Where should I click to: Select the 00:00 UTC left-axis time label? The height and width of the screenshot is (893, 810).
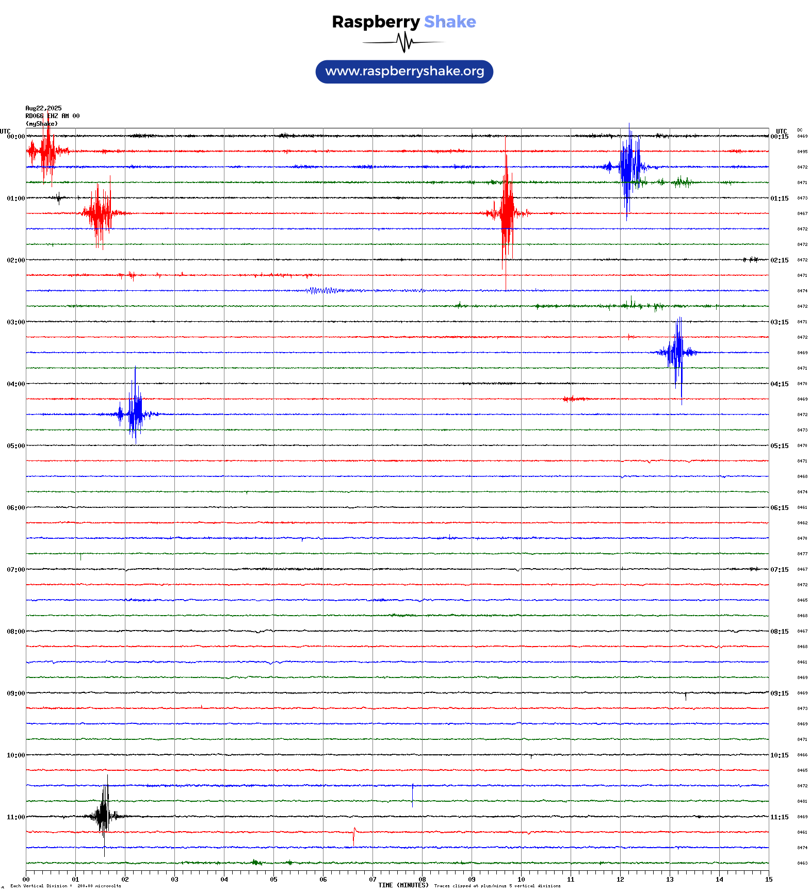point(15,137)
